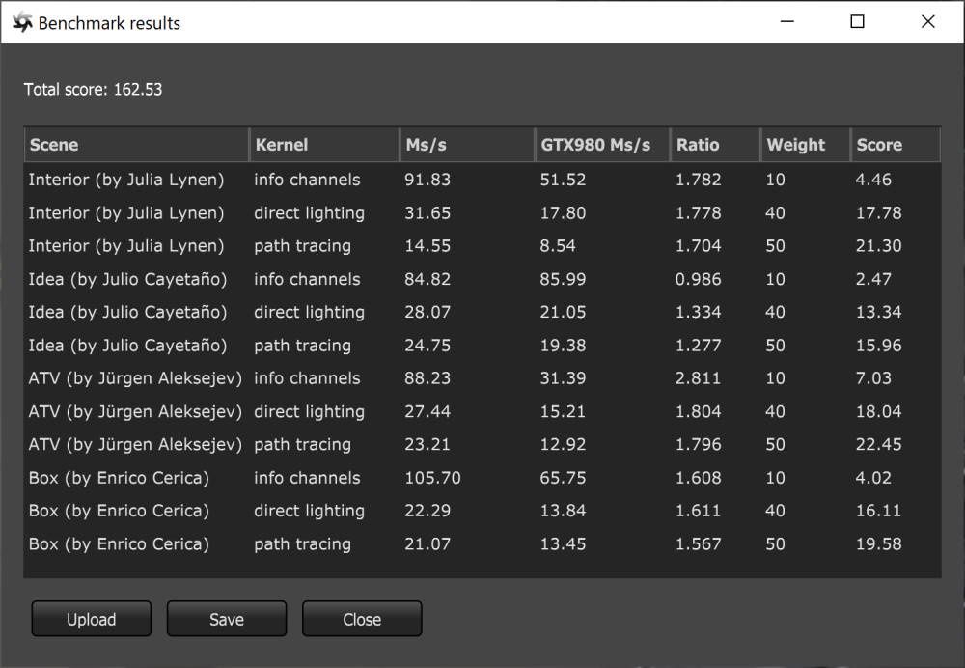Click the score value 17.78
This screenshot has width=965, height=668.
tap(878, 213)
